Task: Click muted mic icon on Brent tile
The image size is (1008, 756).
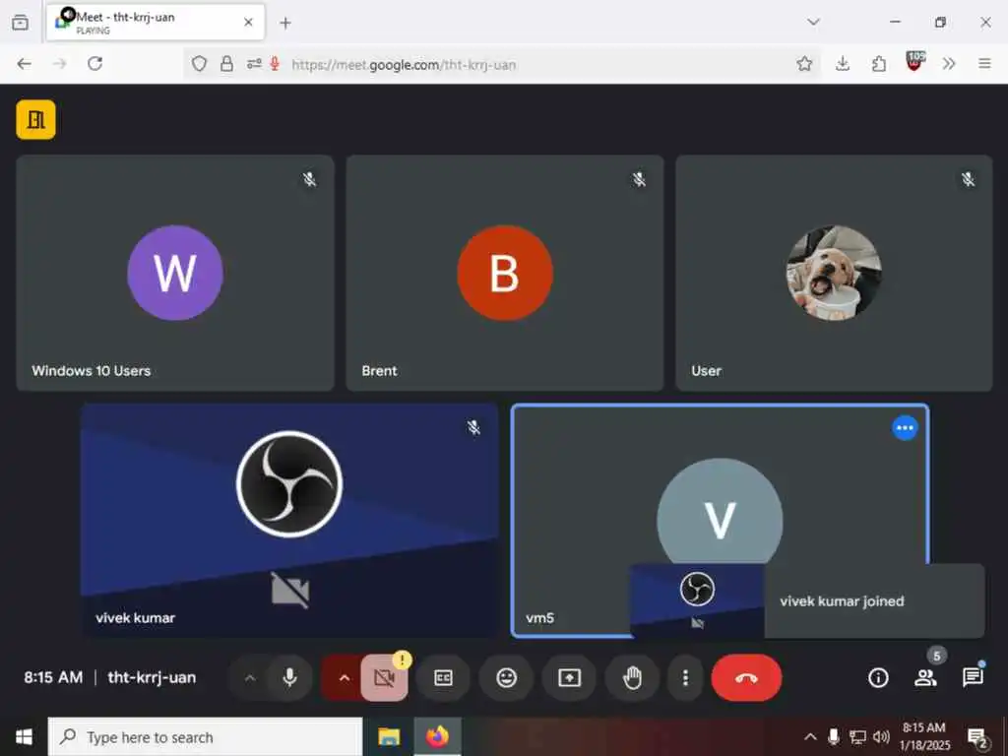Action: tap(639, 179)
